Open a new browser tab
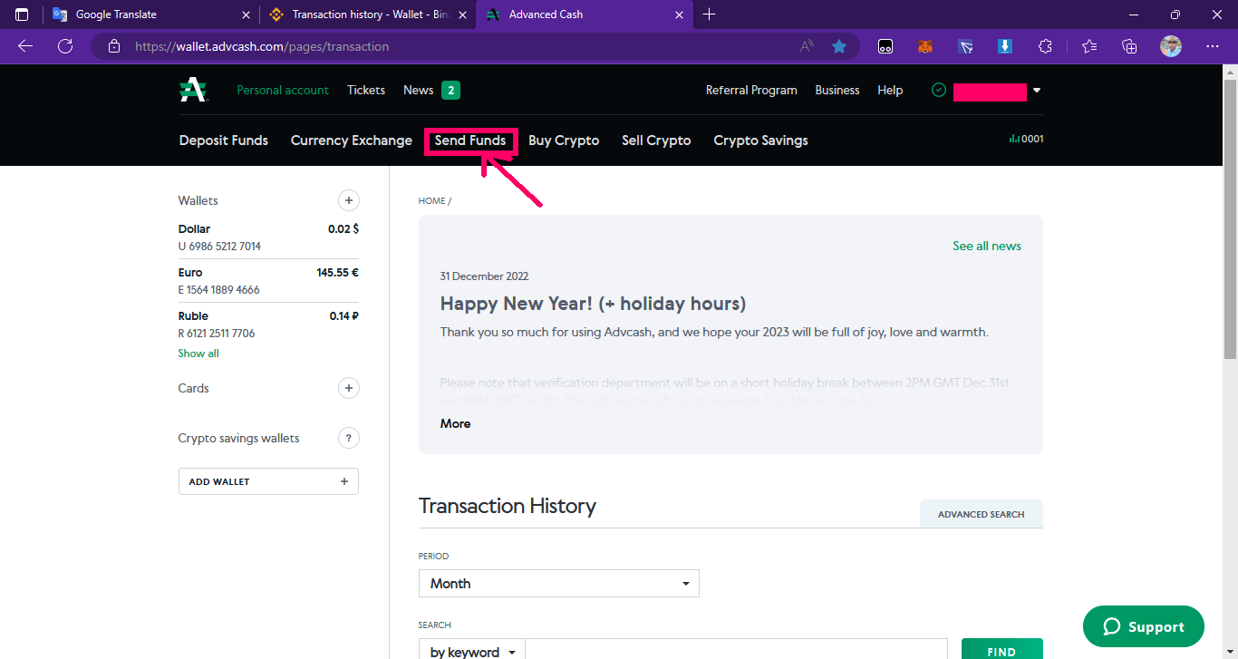Screen dimensions: 1238x659 [710, 15]
